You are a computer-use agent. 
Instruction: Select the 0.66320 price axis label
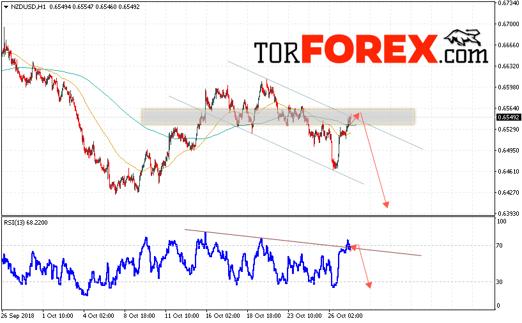pos(509,66)
